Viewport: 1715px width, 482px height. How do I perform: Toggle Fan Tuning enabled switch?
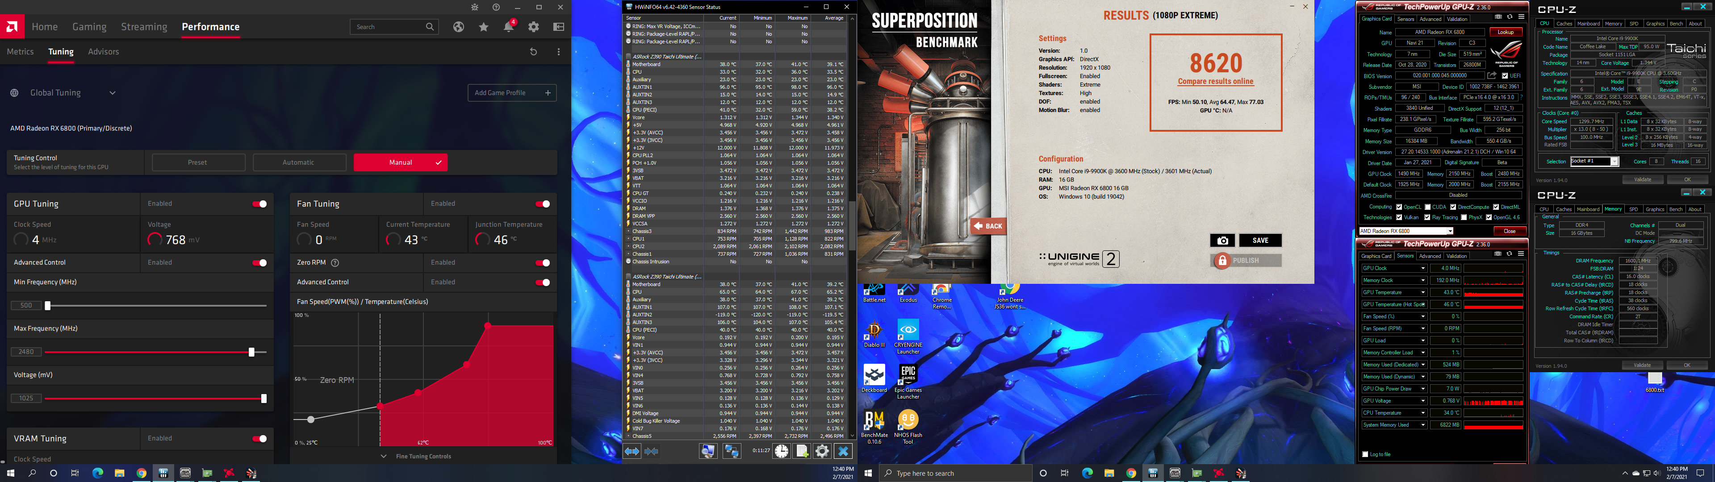point(543,204)
